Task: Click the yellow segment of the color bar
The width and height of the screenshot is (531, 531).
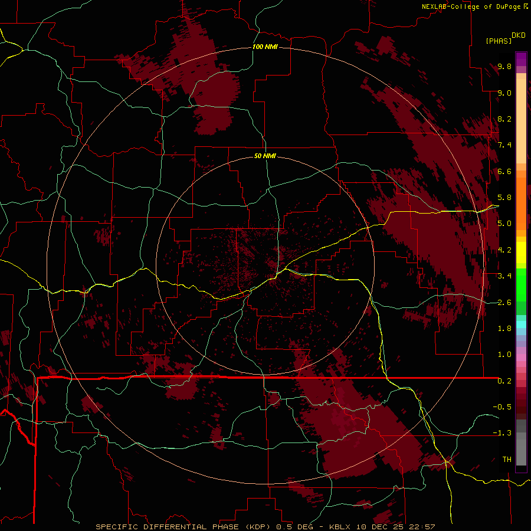Action: [x=521, y=253]
